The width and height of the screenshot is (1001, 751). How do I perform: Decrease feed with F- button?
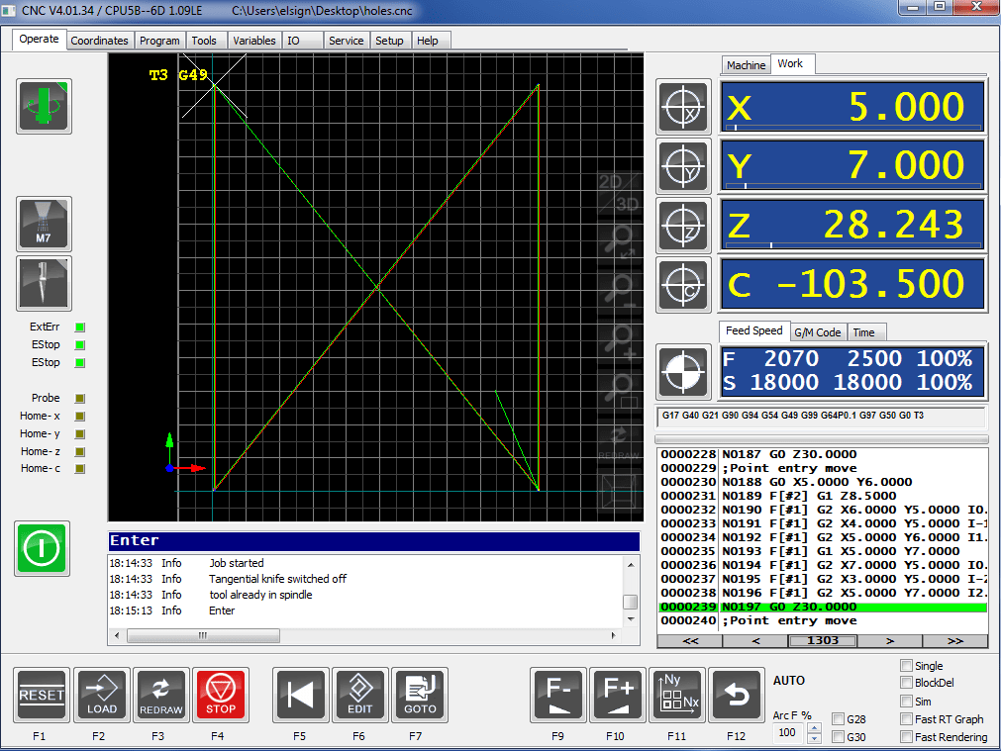click(x=558, y=695)
